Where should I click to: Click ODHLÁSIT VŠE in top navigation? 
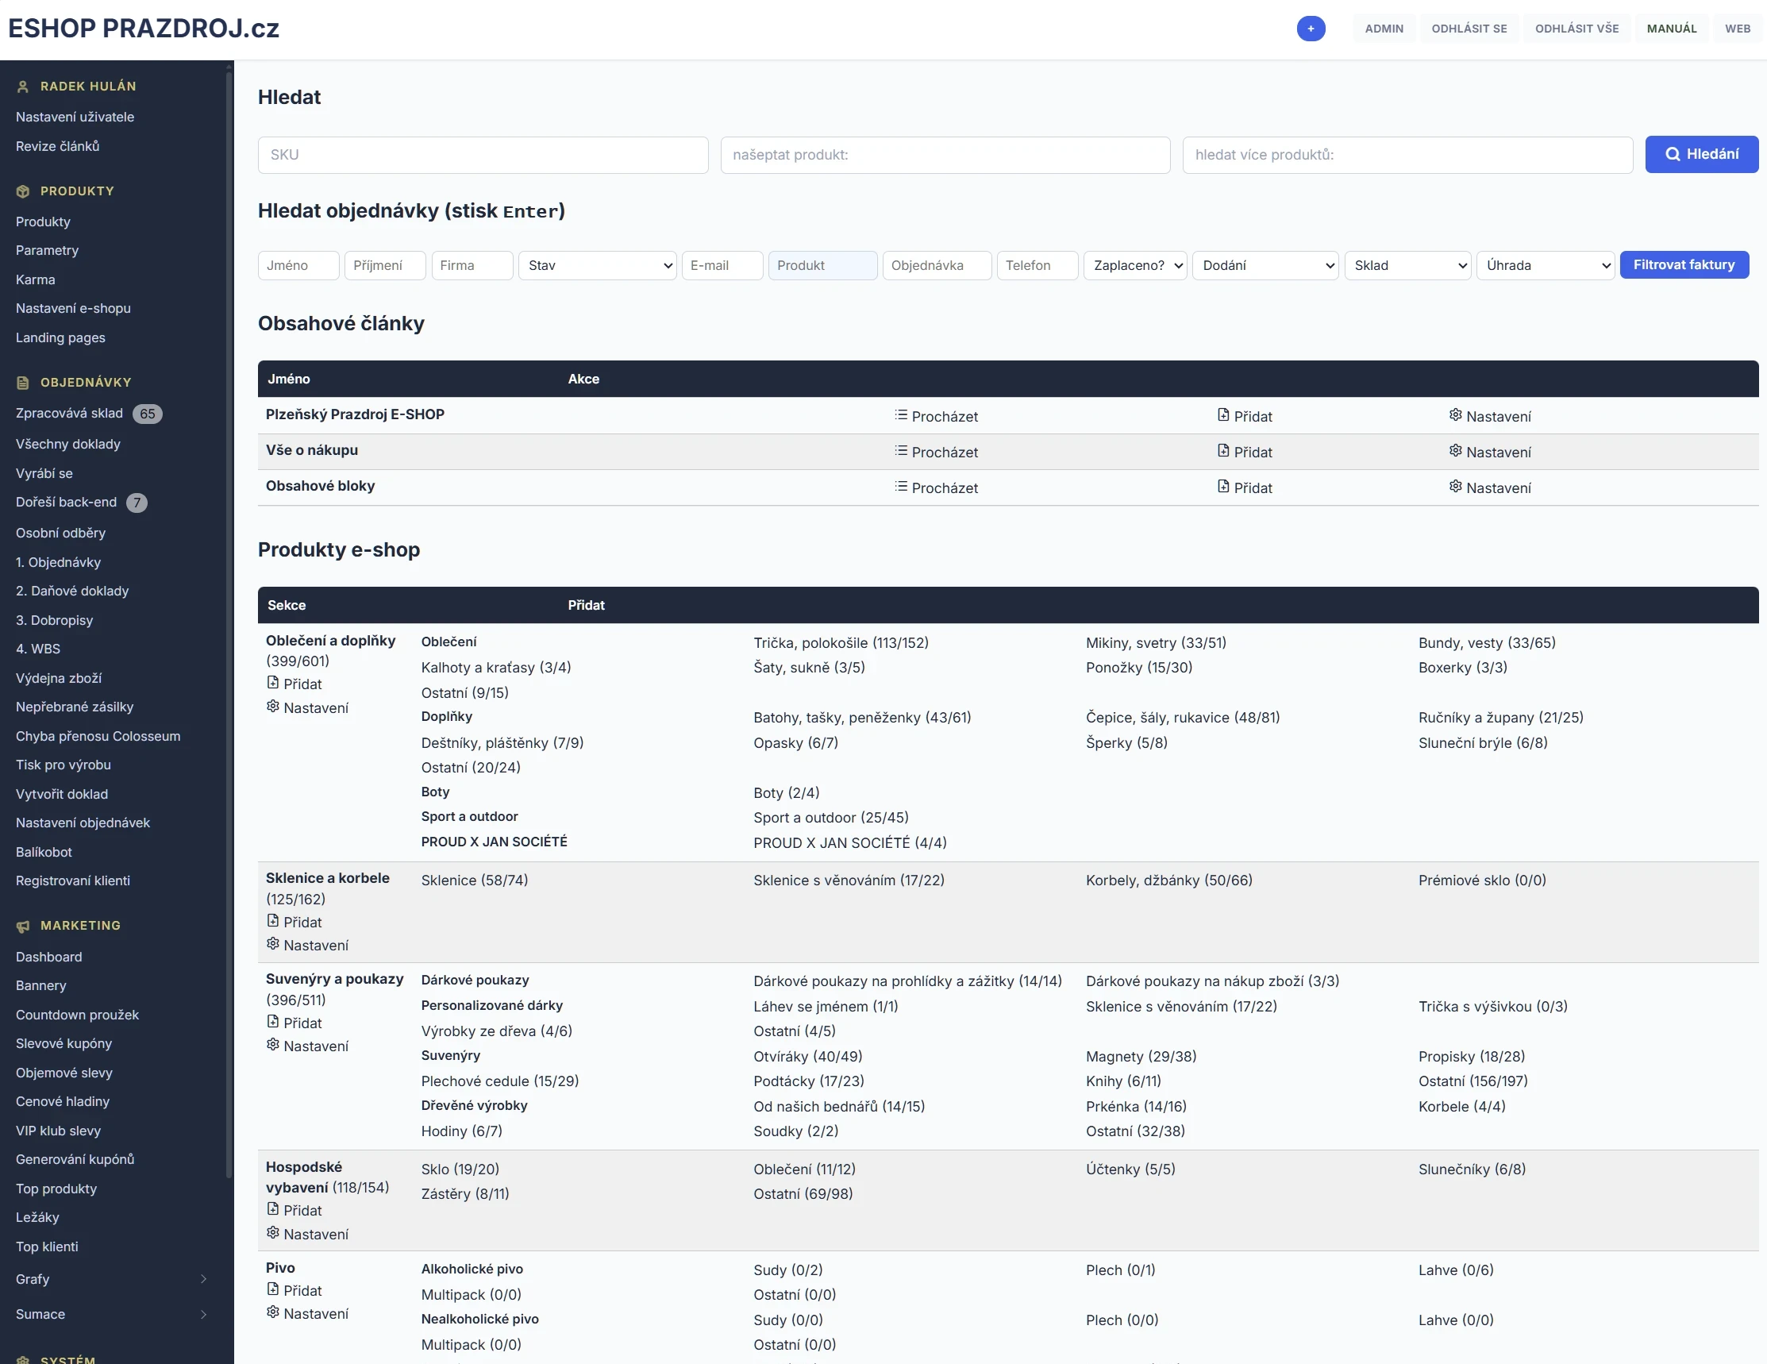[1576, 29]
